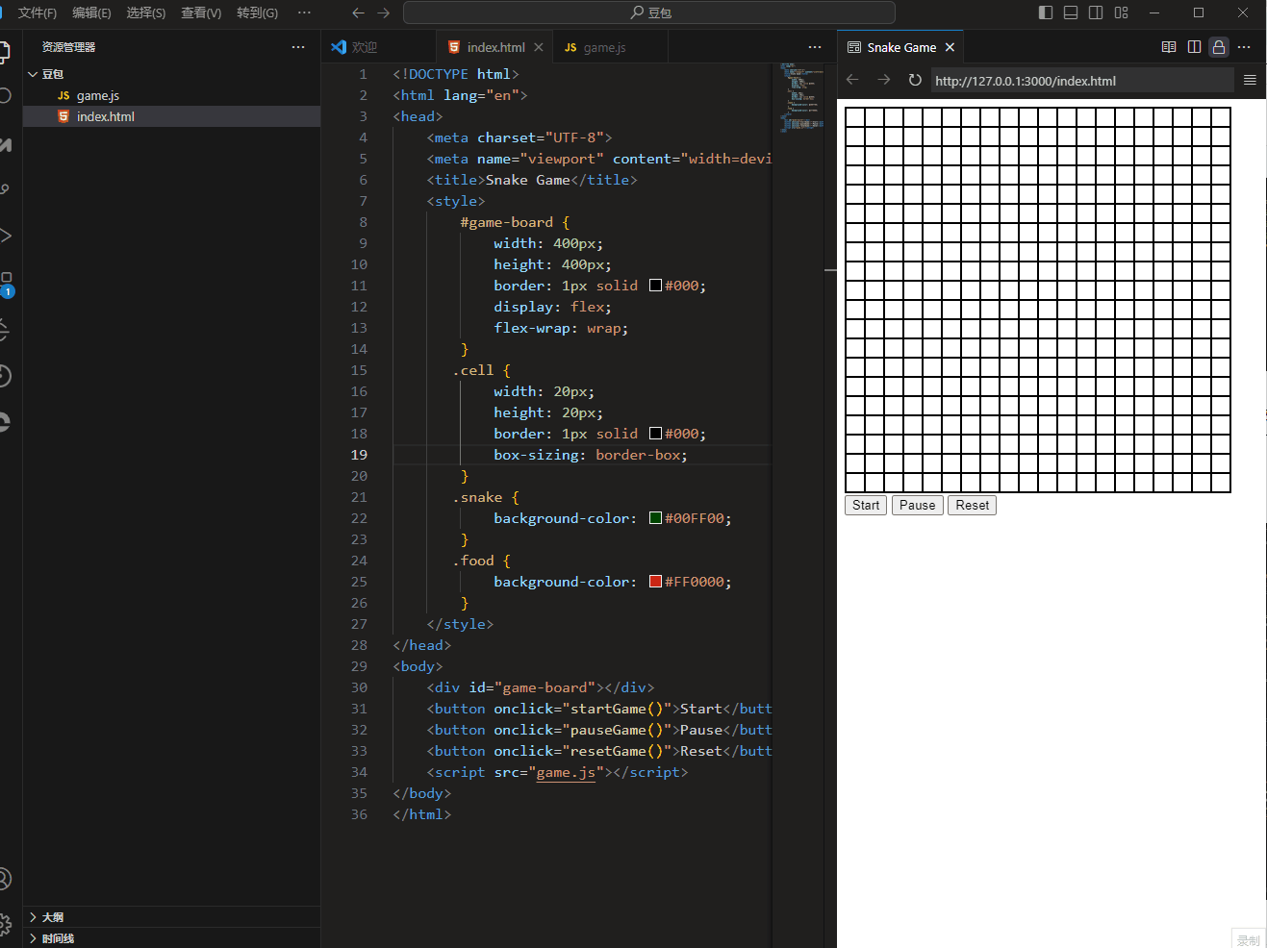Viewport: 1267px width, 948px height.
Task: Close the index.html editor tab
Action: tap(539, 47)
